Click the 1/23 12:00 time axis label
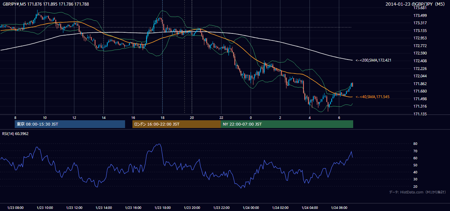The width and height of the screenshot is (450, 211). [74, 208]
